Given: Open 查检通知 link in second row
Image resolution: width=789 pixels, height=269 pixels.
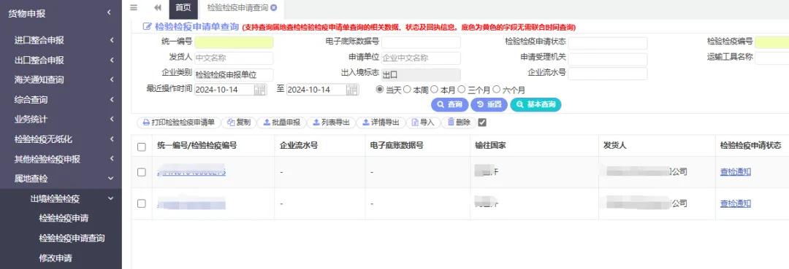Looking at the screenshot, I should [x=736, y=203].
